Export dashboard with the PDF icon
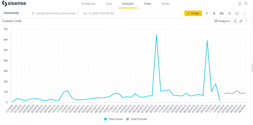This screenshot has width=253, height=125. click(x=222, y=13)
